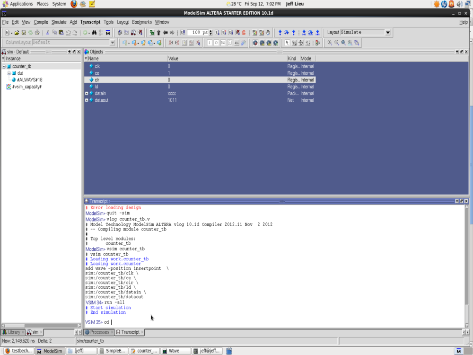Expand the dataout signal row

87,100
